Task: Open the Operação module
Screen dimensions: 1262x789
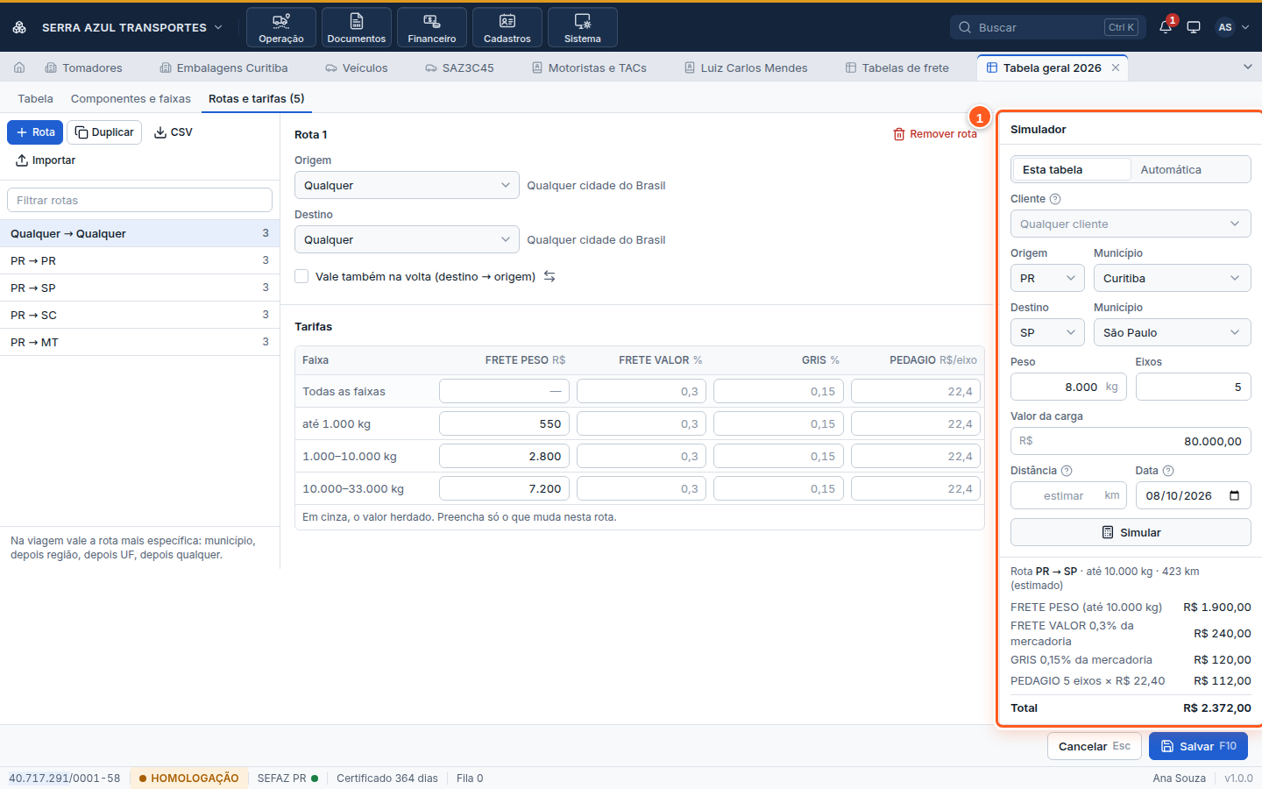Action: pyautogui.click(x=281, y=27)
